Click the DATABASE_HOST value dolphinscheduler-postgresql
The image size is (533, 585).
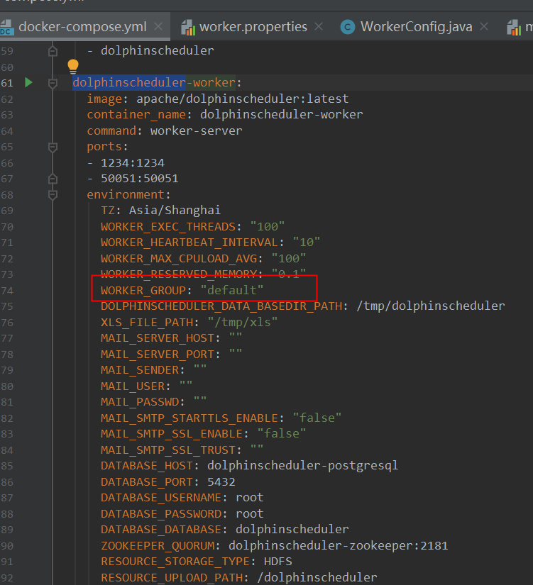point(303,466)
